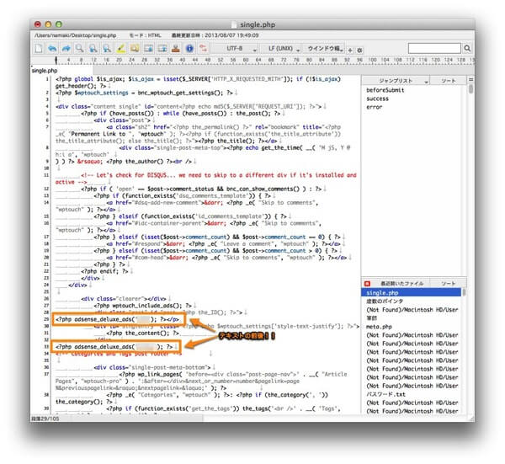This screenshot has width=505, height=464.
Task: Click the yellow multi-file search icon
Action: tap(135, 49)
